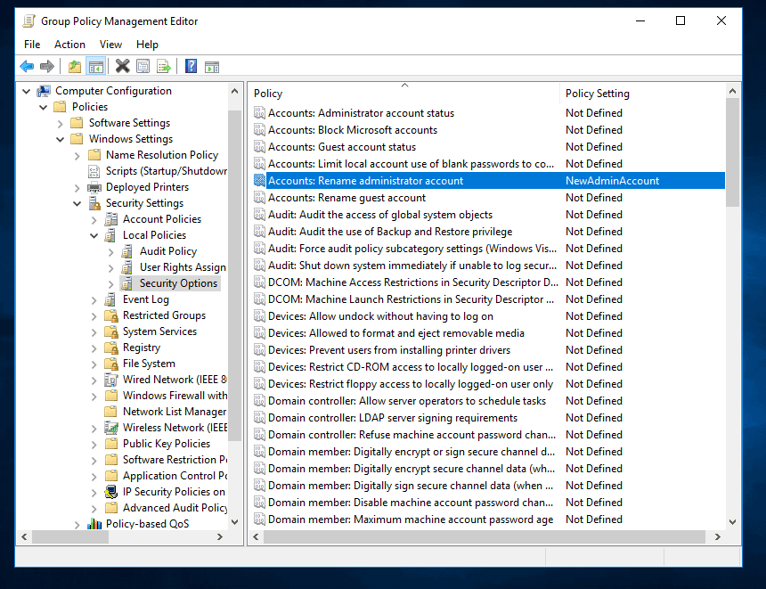
Task: Click the Account Policies tree icon
Action: pos(111,219)
